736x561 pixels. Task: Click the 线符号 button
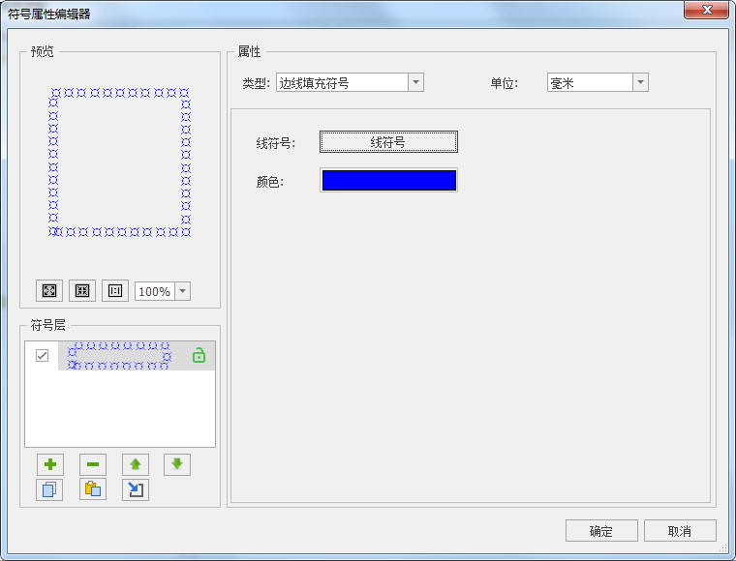click(x=388, y=142)
